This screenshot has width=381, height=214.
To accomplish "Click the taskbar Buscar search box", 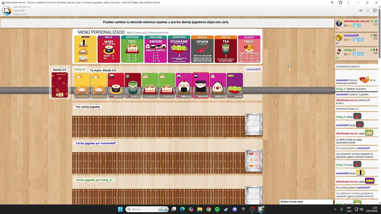I will [x=147, y=209].
